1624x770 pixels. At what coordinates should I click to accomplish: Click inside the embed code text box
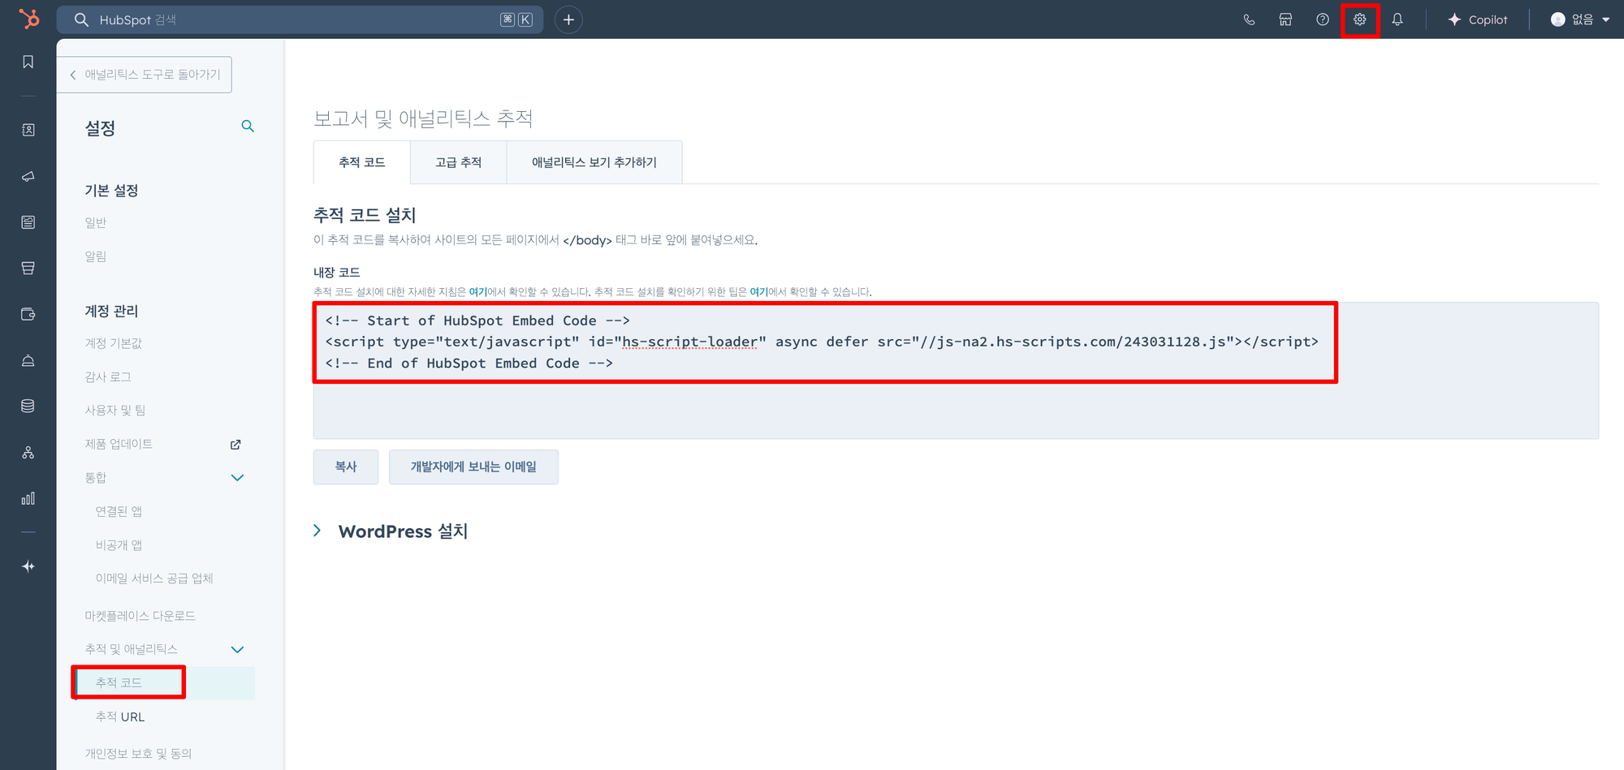[956, 371]
